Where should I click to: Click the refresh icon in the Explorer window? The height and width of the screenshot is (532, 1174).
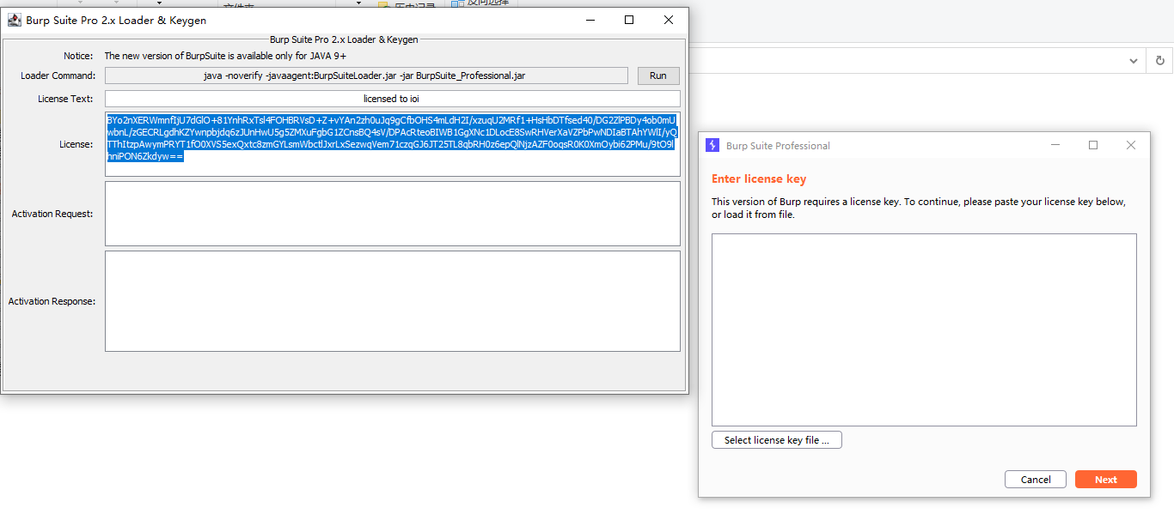click(1160, 60)
